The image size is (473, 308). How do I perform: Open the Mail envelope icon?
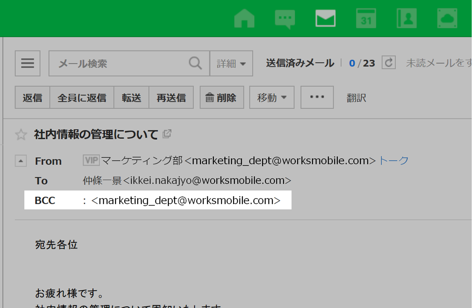pyautogui.click(x=326, y=19)
